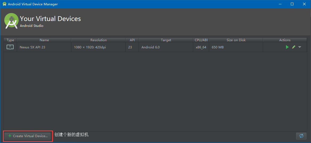
Task: Select the 1080 × 1920: 420dpi resolution cell
Action: click(98, 47)
